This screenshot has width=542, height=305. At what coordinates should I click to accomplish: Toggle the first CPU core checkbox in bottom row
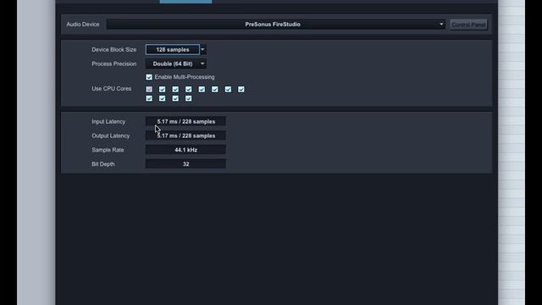click(x=149, y=98)
